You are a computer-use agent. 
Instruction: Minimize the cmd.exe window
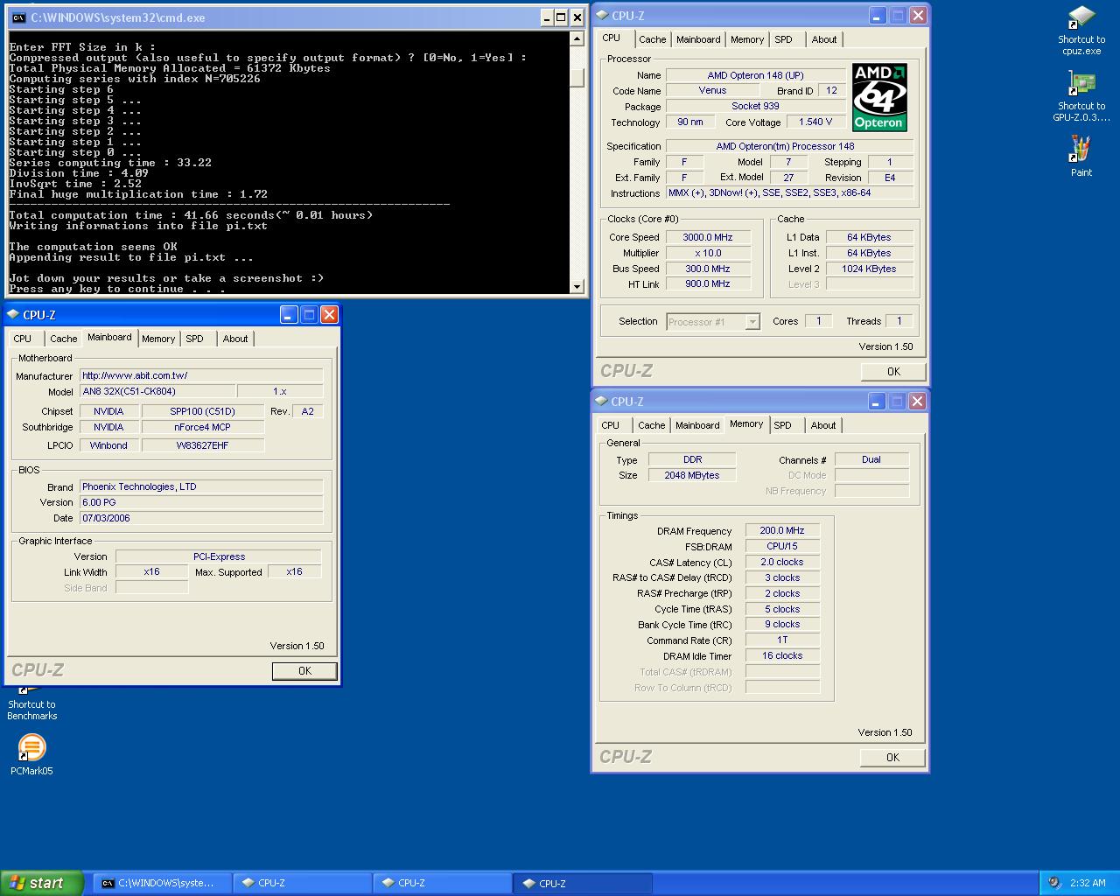tap(547, 17)
